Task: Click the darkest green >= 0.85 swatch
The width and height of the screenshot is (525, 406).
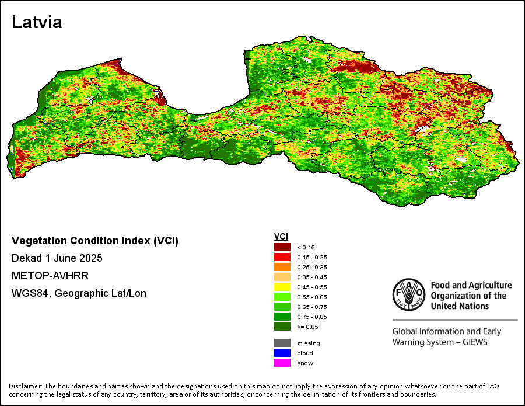Action: [x=282, y=327]
